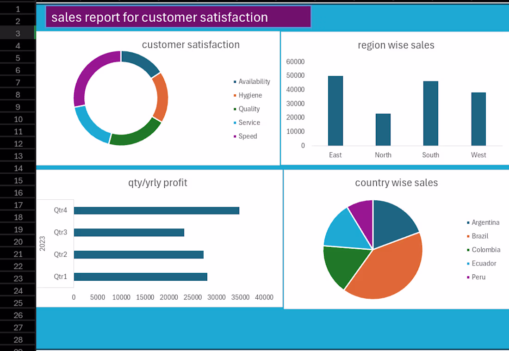Click the 60000 value on region chart axis
The image size is (509, 351).
(295, 62)
